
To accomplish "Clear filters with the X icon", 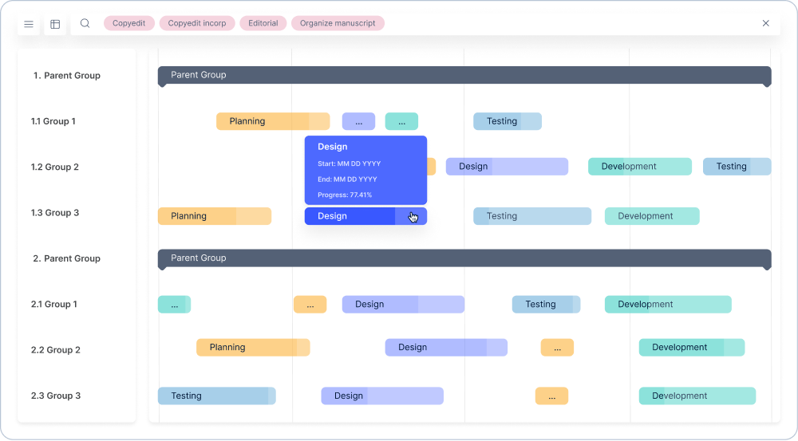I will click(x=765, y=24).
